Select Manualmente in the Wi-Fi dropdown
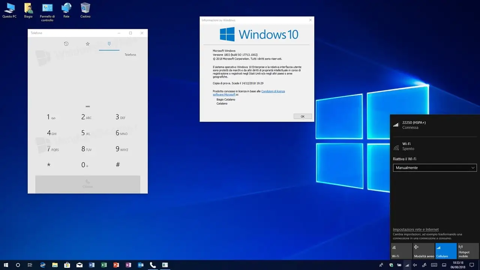480x270 pixels. (x=434, y=168)
